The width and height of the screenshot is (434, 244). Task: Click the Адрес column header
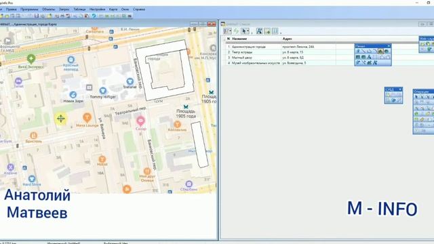click(287, 39)
